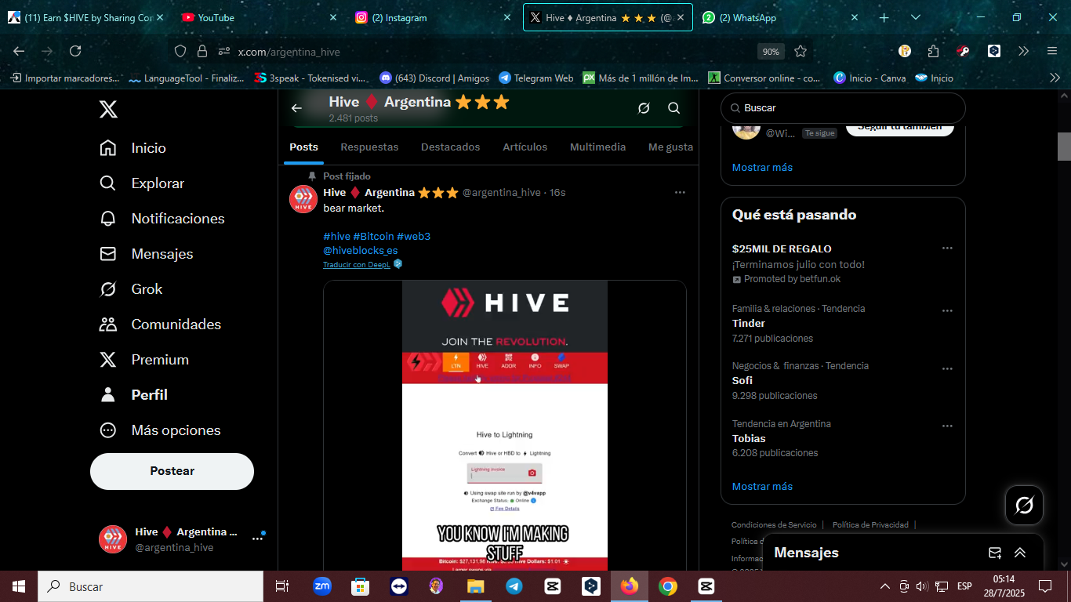Click the X logo home icon
Image resolution: width=1071 pixels, height=602 pixels.
tap(108, 109)
